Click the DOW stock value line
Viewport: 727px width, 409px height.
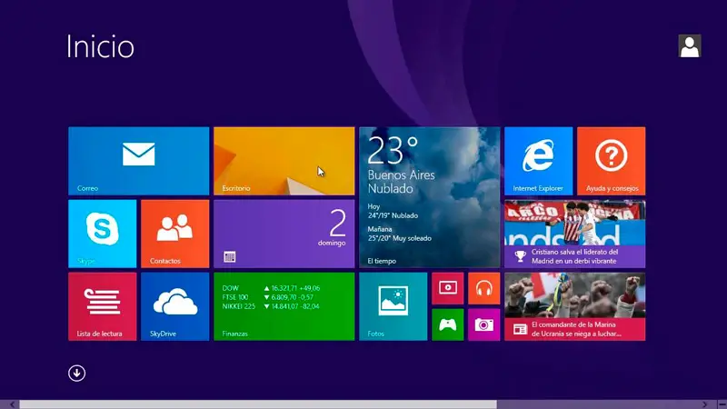coord(271,288)
